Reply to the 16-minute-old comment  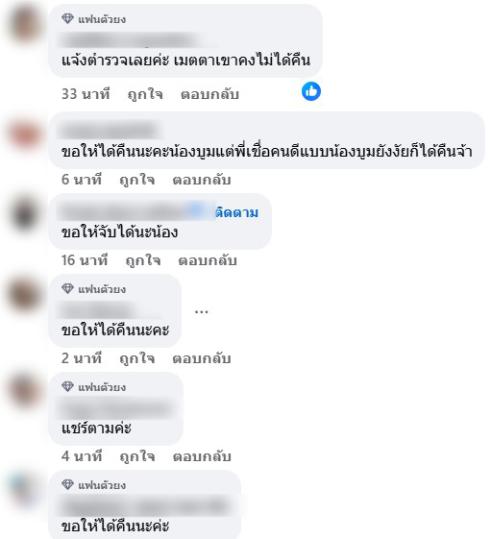208,260
